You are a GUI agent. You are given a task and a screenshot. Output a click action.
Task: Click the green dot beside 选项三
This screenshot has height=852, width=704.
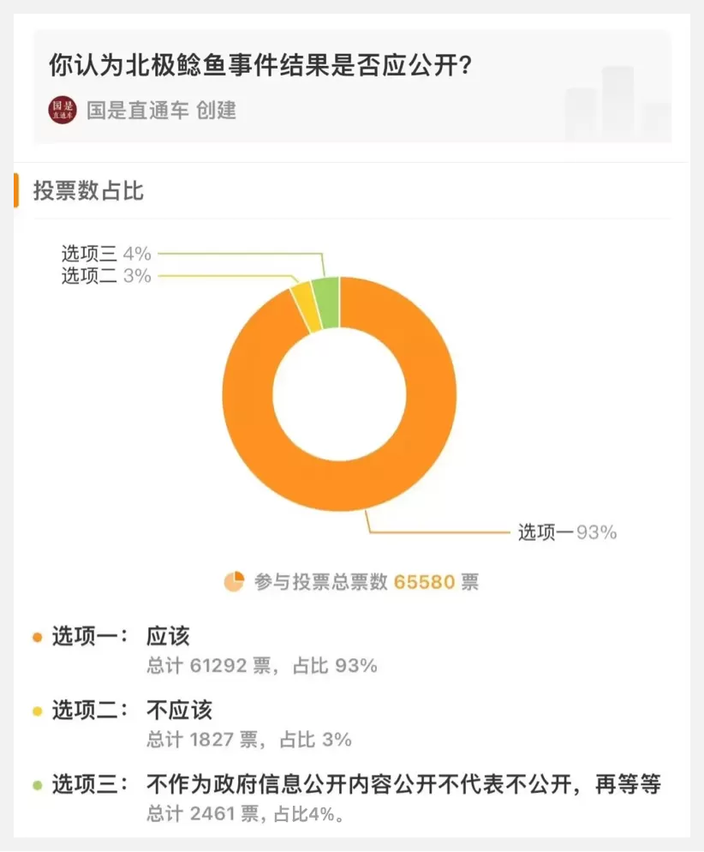click(x=38, y=785)
